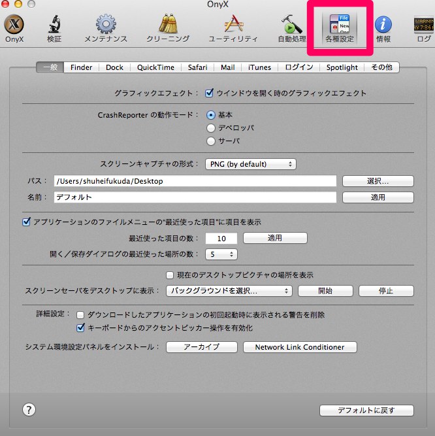
Task: Click the 停止 screensaver button
Action: (387, 291)
